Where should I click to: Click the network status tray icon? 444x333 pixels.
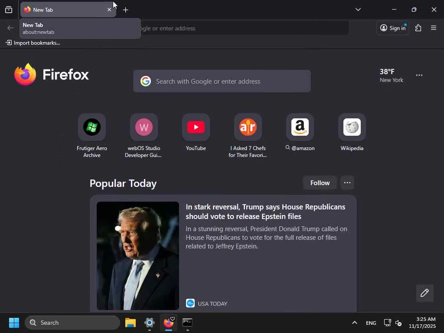tap(387, 323)
